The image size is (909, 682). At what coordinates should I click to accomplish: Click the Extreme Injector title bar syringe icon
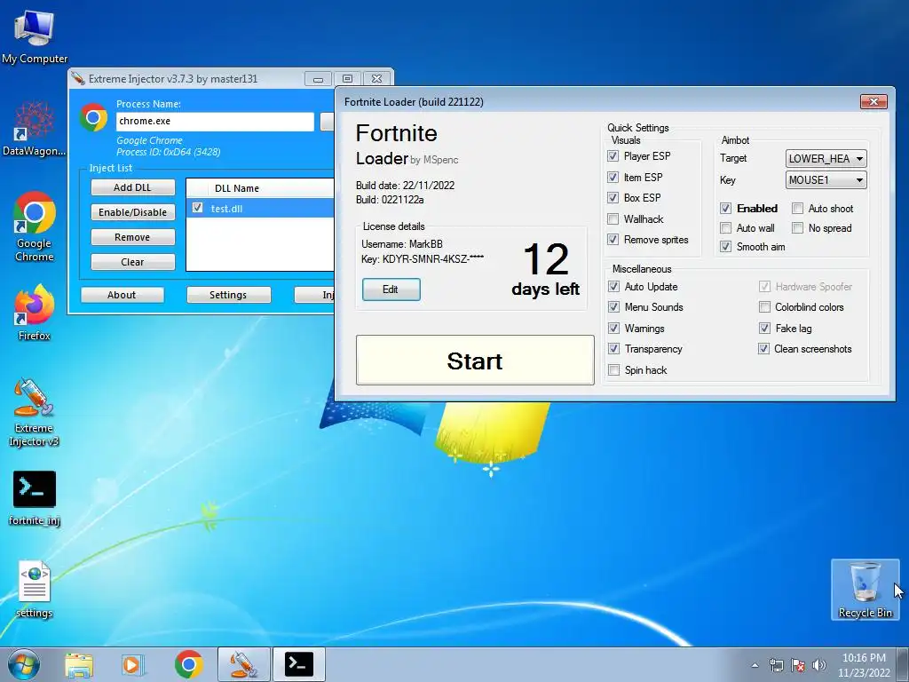click(78, 78)
